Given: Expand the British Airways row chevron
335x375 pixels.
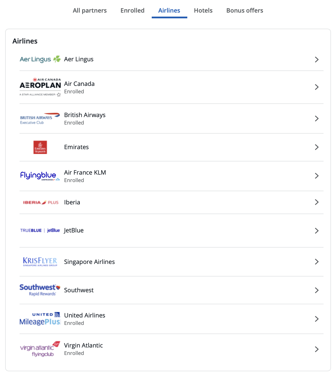Looking at the screenshot, I should (x=317, y=119).
